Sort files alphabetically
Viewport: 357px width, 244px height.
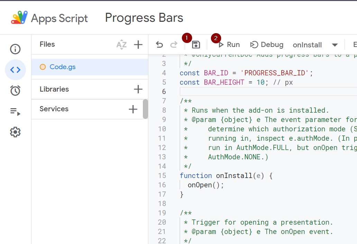(x=122, y=45)
